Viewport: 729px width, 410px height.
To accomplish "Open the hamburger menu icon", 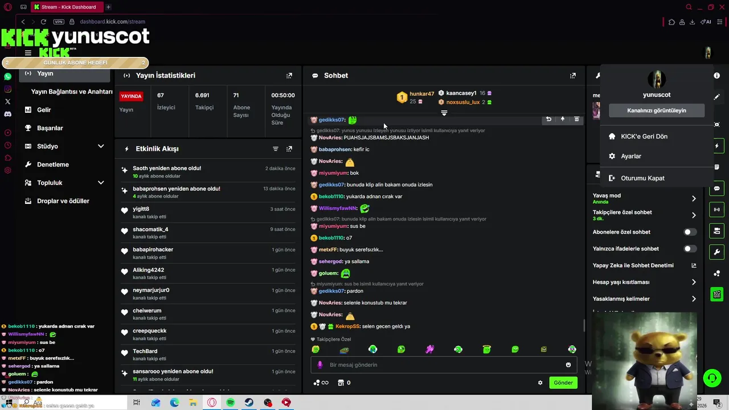I will pos(28,53).
